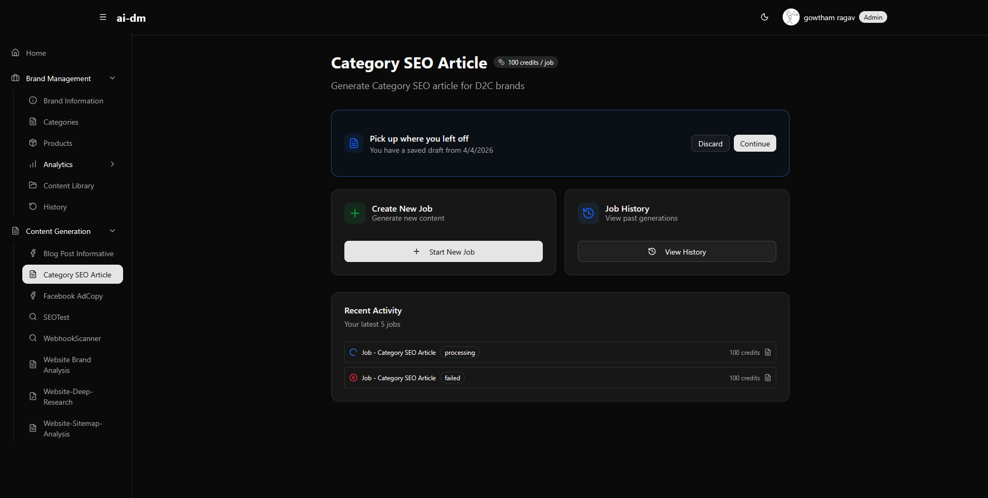
Task: Click the green plus icon in Create New Job
Action: (x=355, y=213)
